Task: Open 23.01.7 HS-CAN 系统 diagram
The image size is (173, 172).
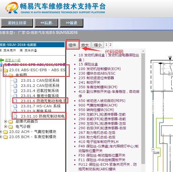Action: [x=41, y=106]
